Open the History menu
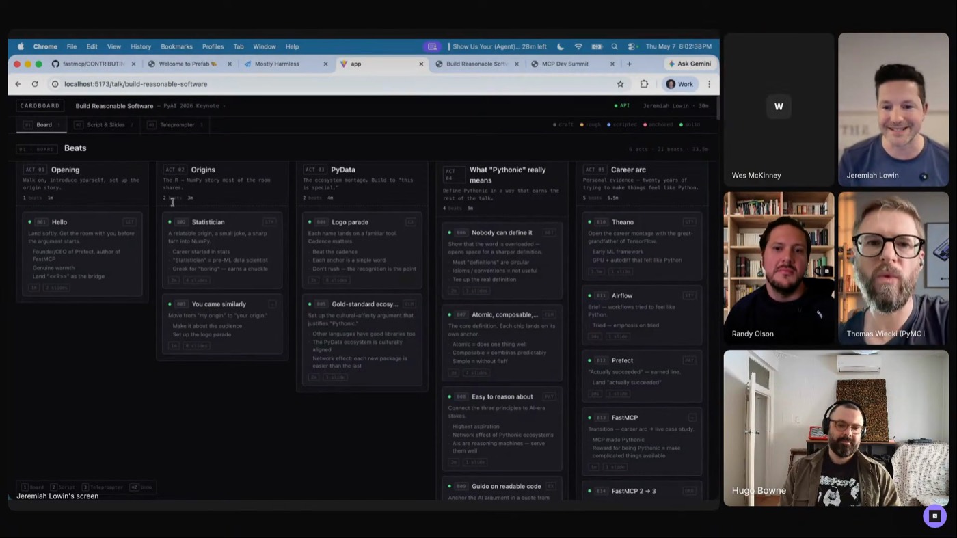Viewport: 957px width, 538px height. (141, 46)
